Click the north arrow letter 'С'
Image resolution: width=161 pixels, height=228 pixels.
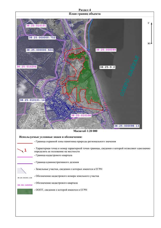149,23
